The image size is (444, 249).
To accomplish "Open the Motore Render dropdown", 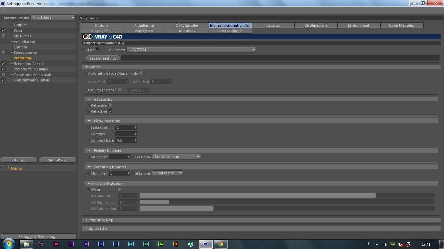I will click(54, 18).
